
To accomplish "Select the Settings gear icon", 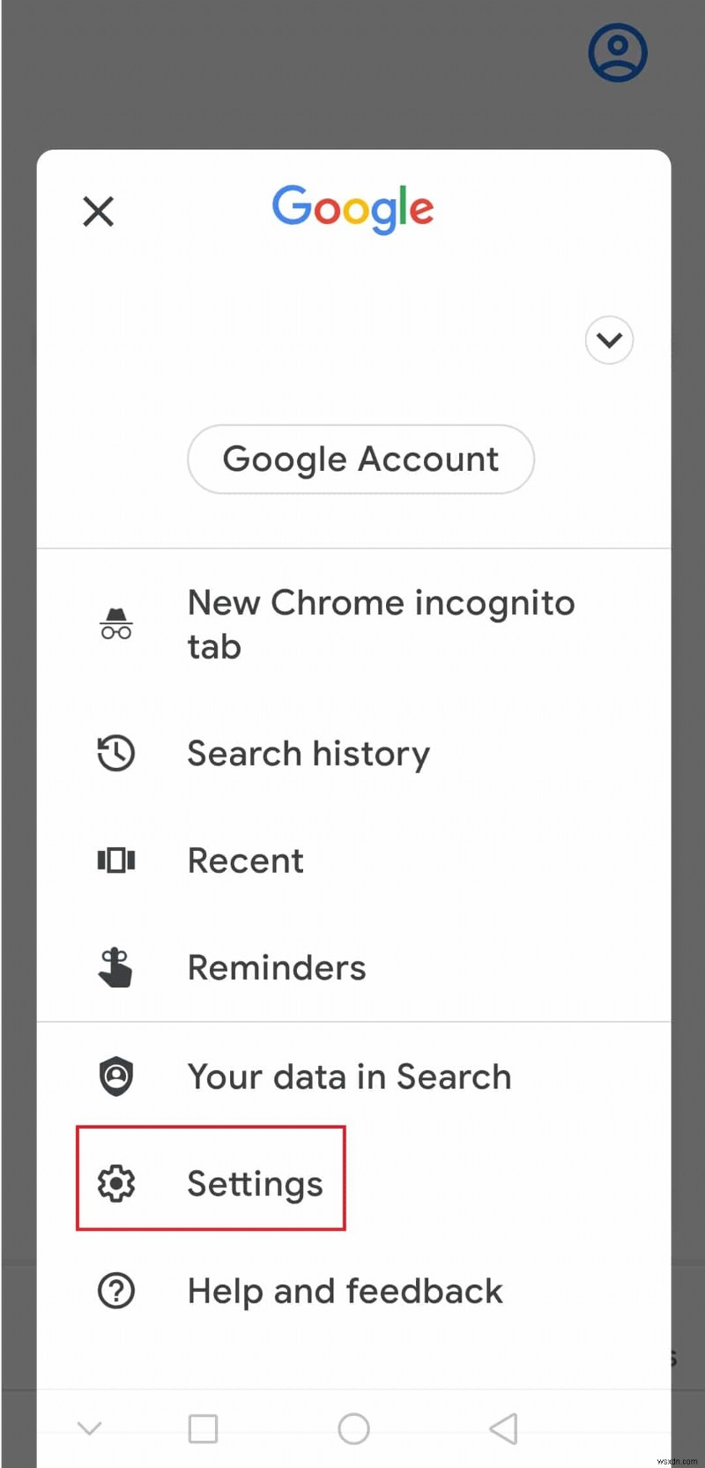I will 115,1184.
